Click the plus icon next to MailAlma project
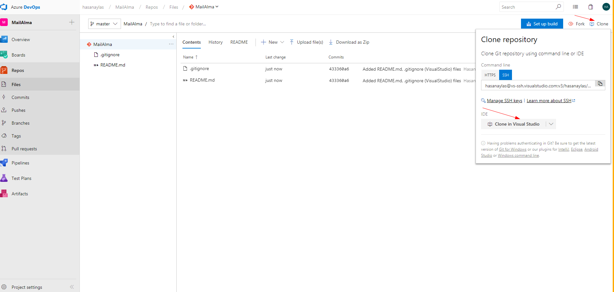The height and width of the screenshot is (292, 614). 72,22
